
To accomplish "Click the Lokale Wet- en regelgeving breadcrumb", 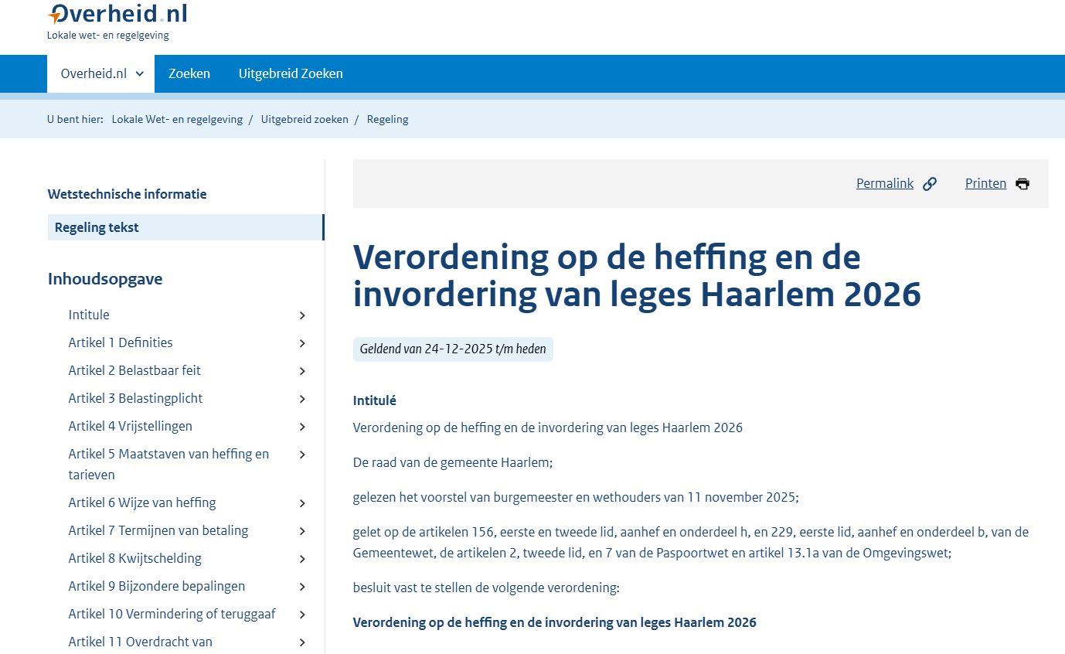I will [177, 119].
